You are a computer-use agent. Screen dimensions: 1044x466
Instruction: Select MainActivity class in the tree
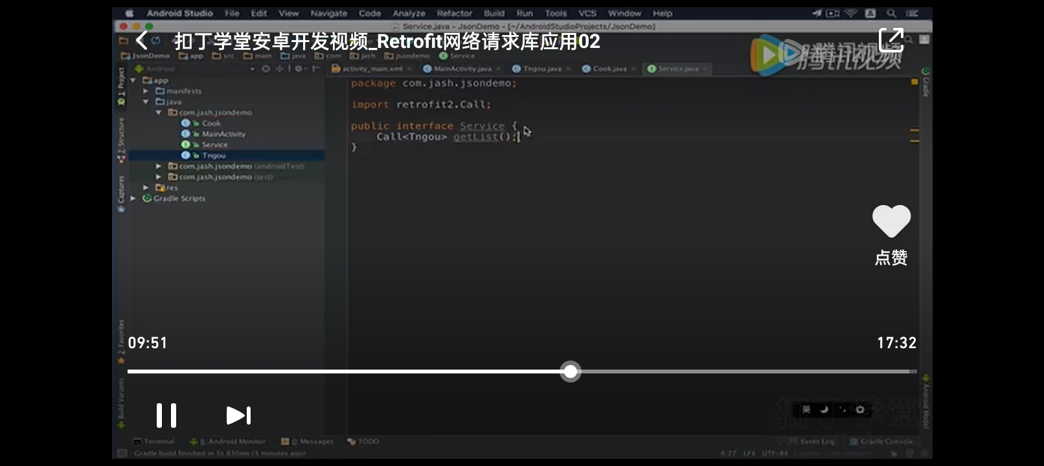(223, 134)
